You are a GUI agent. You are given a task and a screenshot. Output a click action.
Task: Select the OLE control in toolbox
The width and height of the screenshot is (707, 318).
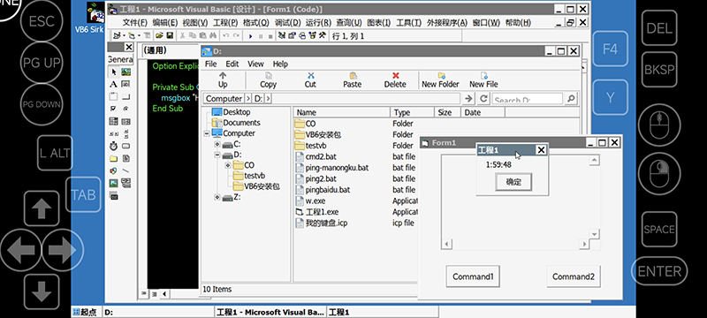point(113,195)
